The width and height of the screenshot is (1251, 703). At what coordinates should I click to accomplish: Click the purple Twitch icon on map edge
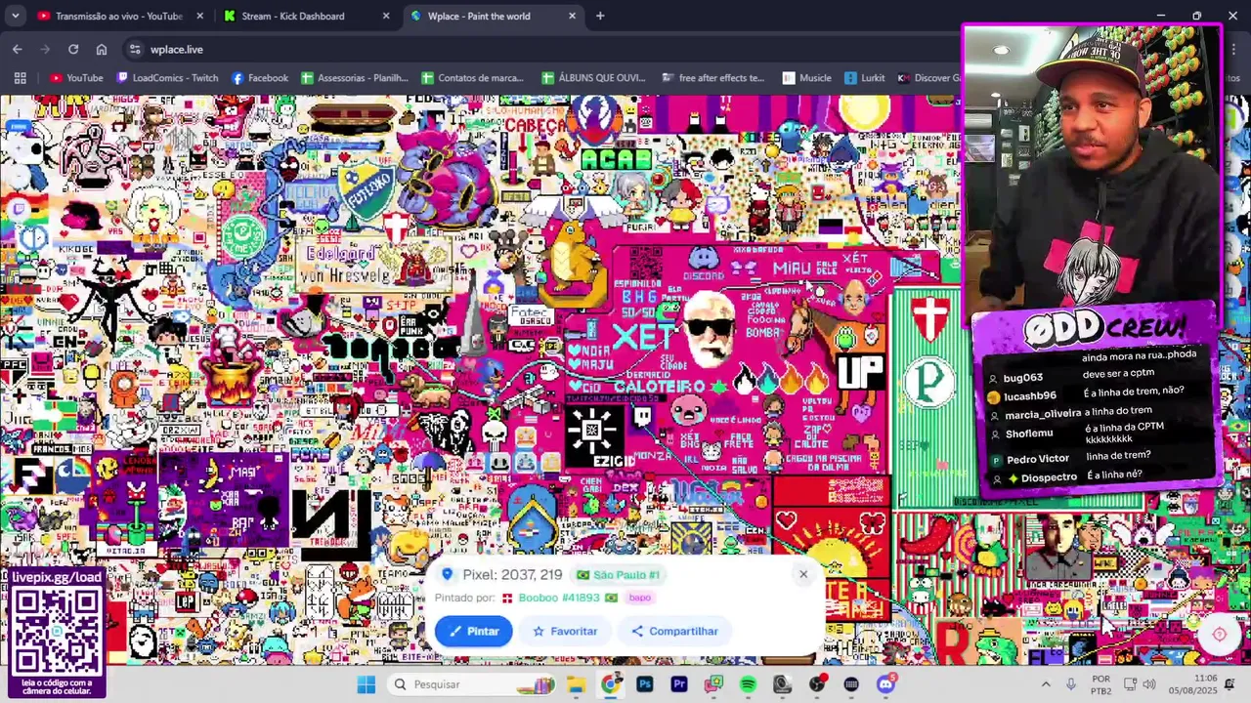click(x=19, y=208)
